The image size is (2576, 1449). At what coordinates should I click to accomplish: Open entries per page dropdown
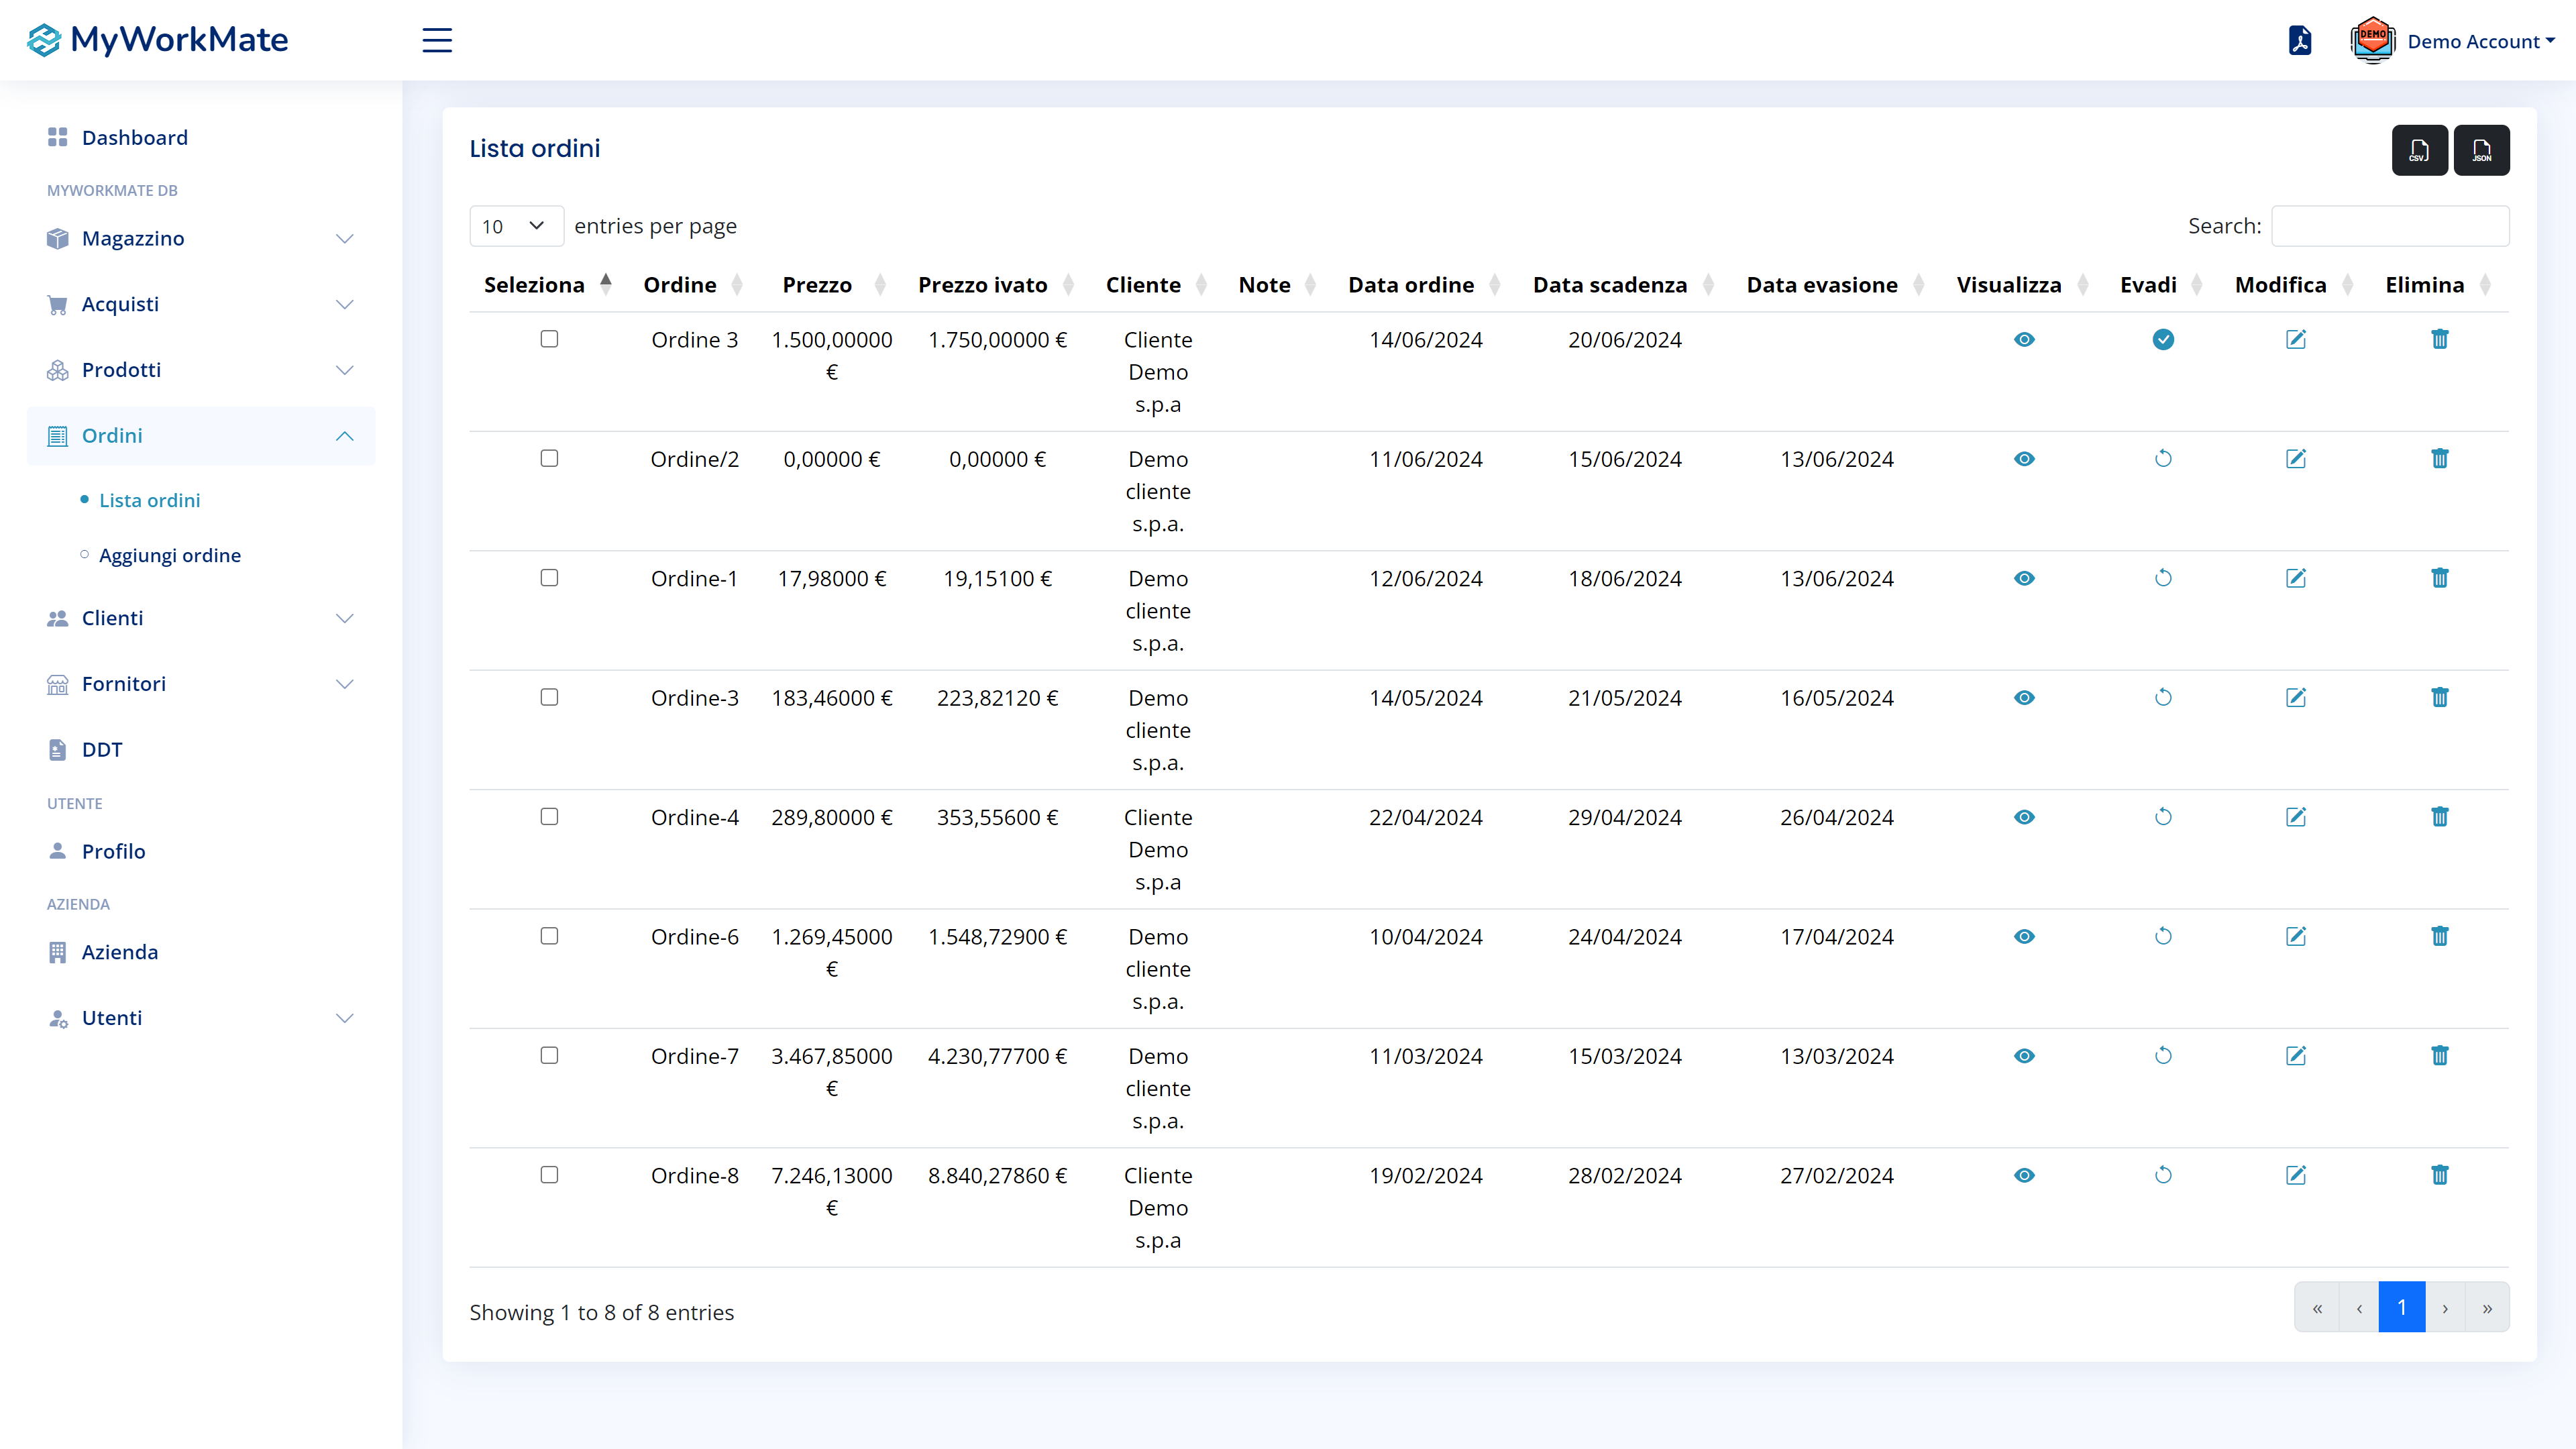515,226
